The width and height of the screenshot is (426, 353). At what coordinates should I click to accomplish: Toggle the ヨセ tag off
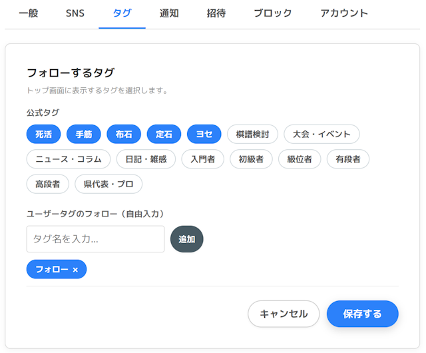tap(204, 134)
